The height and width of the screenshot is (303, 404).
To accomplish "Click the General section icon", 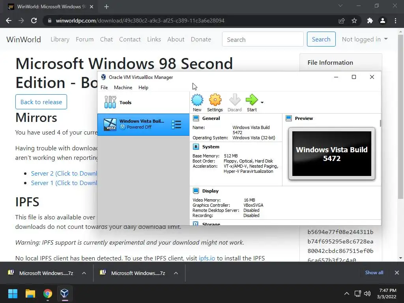I will (x=196, y=118).
